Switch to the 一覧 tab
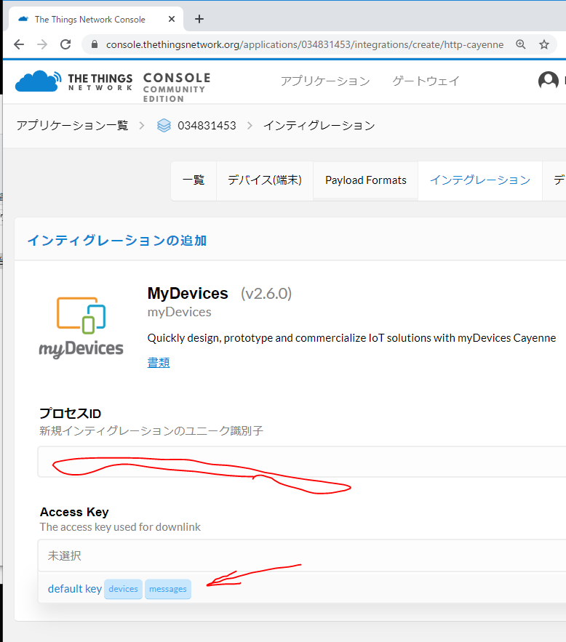566x642 pixels. (x=194, y=180)
